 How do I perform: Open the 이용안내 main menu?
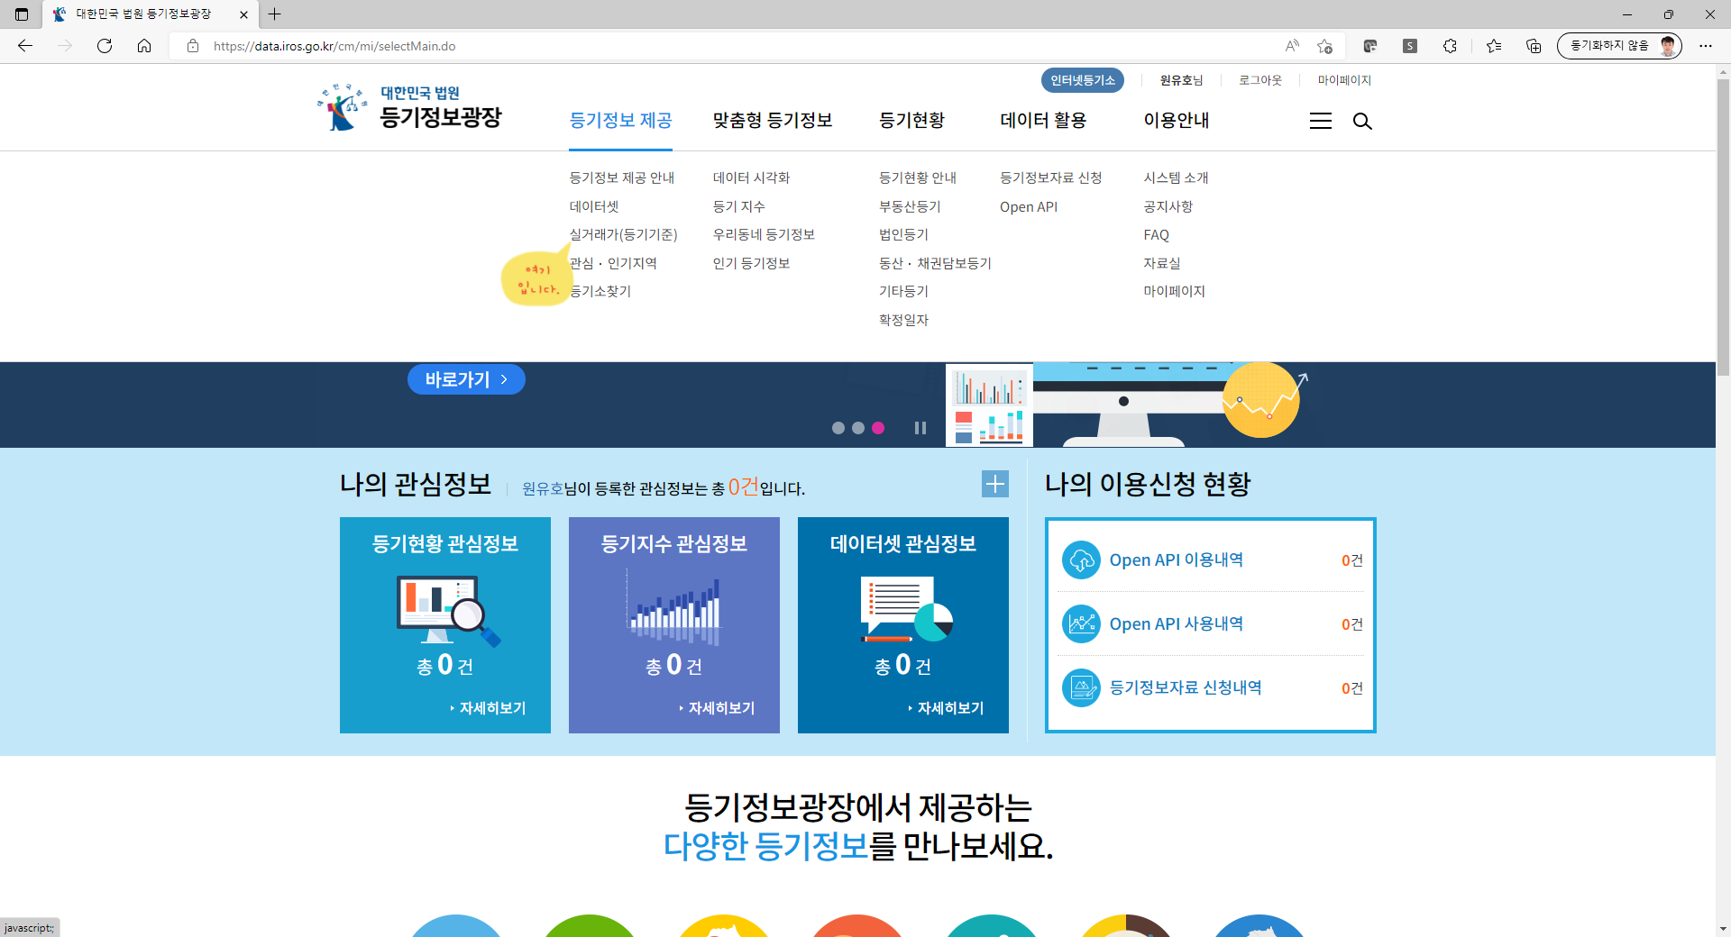(x=1176, y=120)
